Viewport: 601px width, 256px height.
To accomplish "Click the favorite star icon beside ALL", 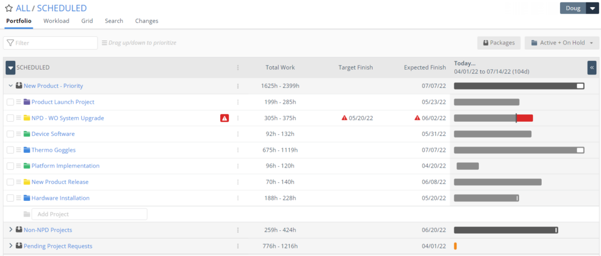I will [x=9, y=8].
